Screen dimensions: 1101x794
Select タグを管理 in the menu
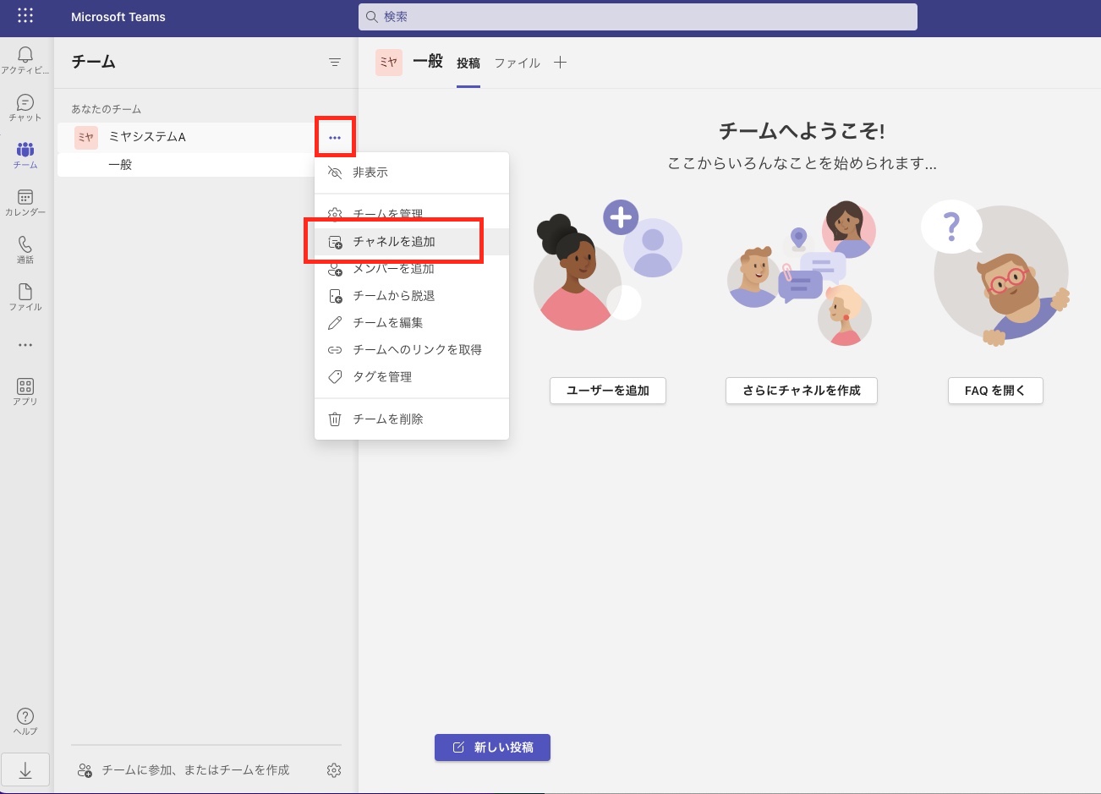click(412, 377)
